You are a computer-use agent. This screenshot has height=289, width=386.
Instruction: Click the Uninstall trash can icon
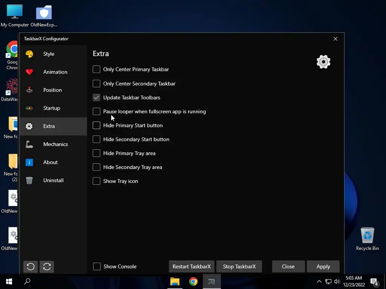tap(29, 180)
